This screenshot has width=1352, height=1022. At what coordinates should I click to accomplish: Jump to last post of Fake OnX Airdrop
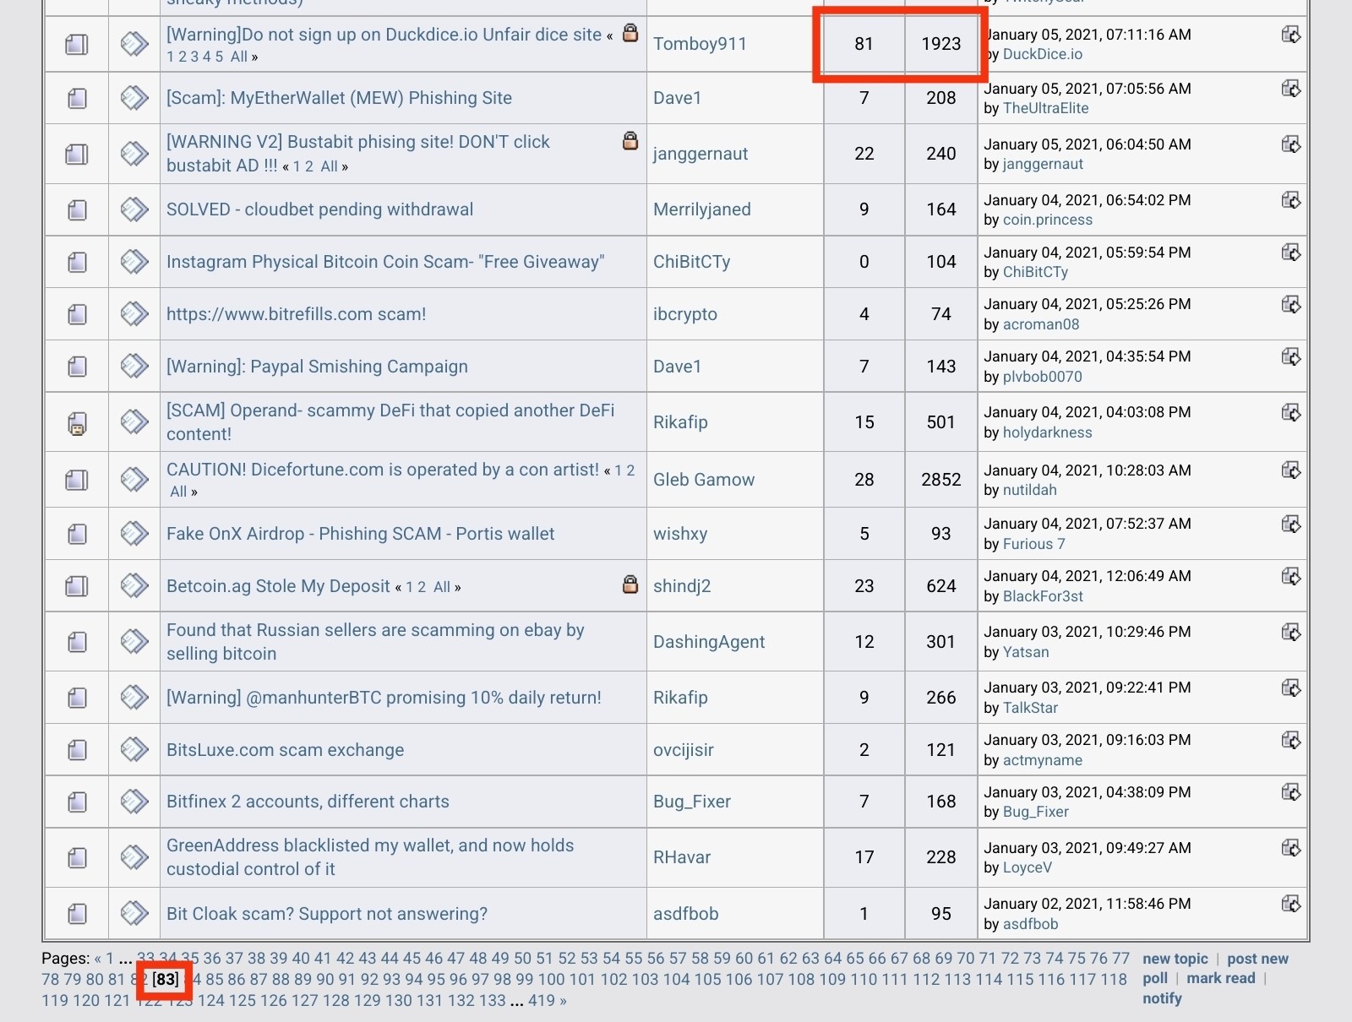click(x=1291, y=524)
